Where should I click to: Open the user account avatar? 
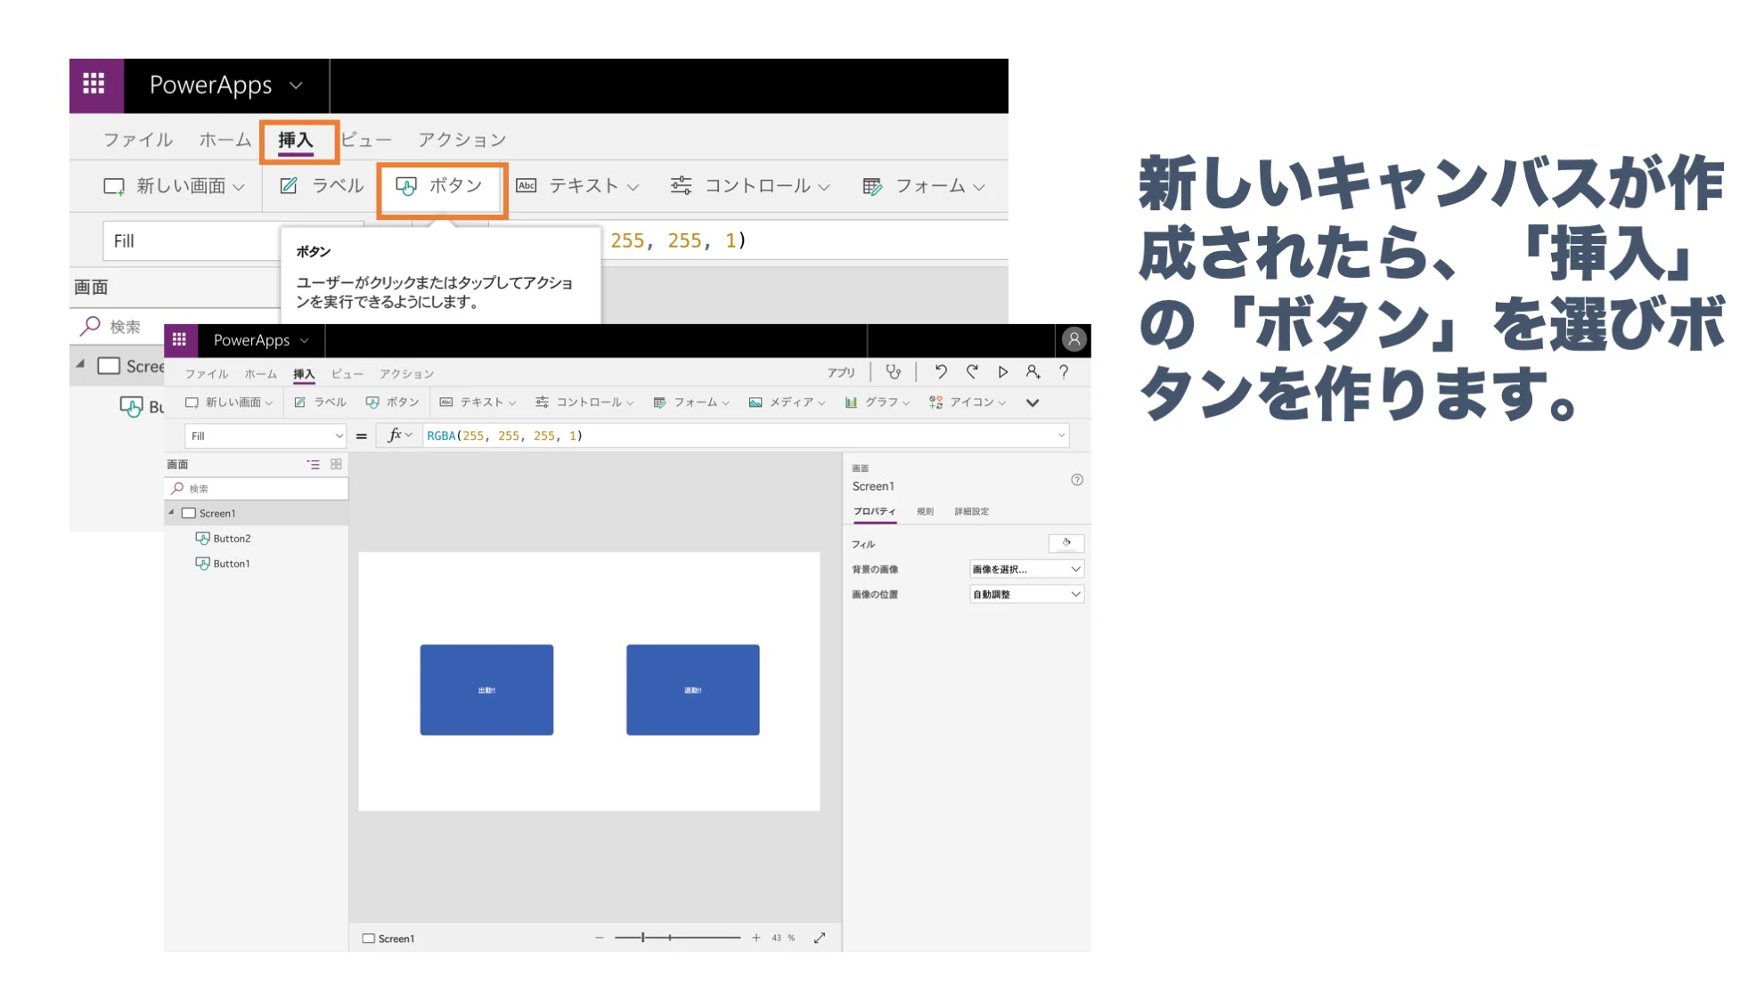pos(1074,339)
